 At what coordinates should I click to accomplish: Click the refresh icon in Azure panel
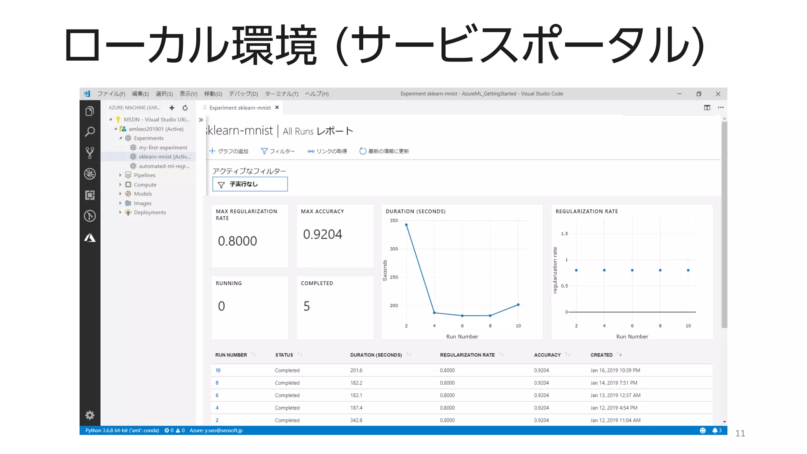point(185,108)
